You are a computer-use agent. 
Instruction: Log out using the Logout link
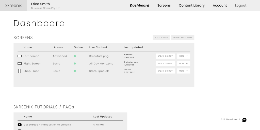pos(240,5)
